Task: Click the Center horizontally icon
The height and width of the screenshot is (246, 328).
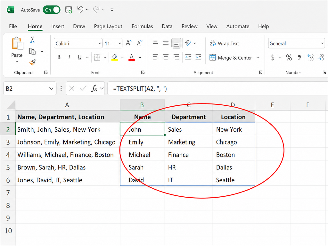Action: click(x=166, y=57)
